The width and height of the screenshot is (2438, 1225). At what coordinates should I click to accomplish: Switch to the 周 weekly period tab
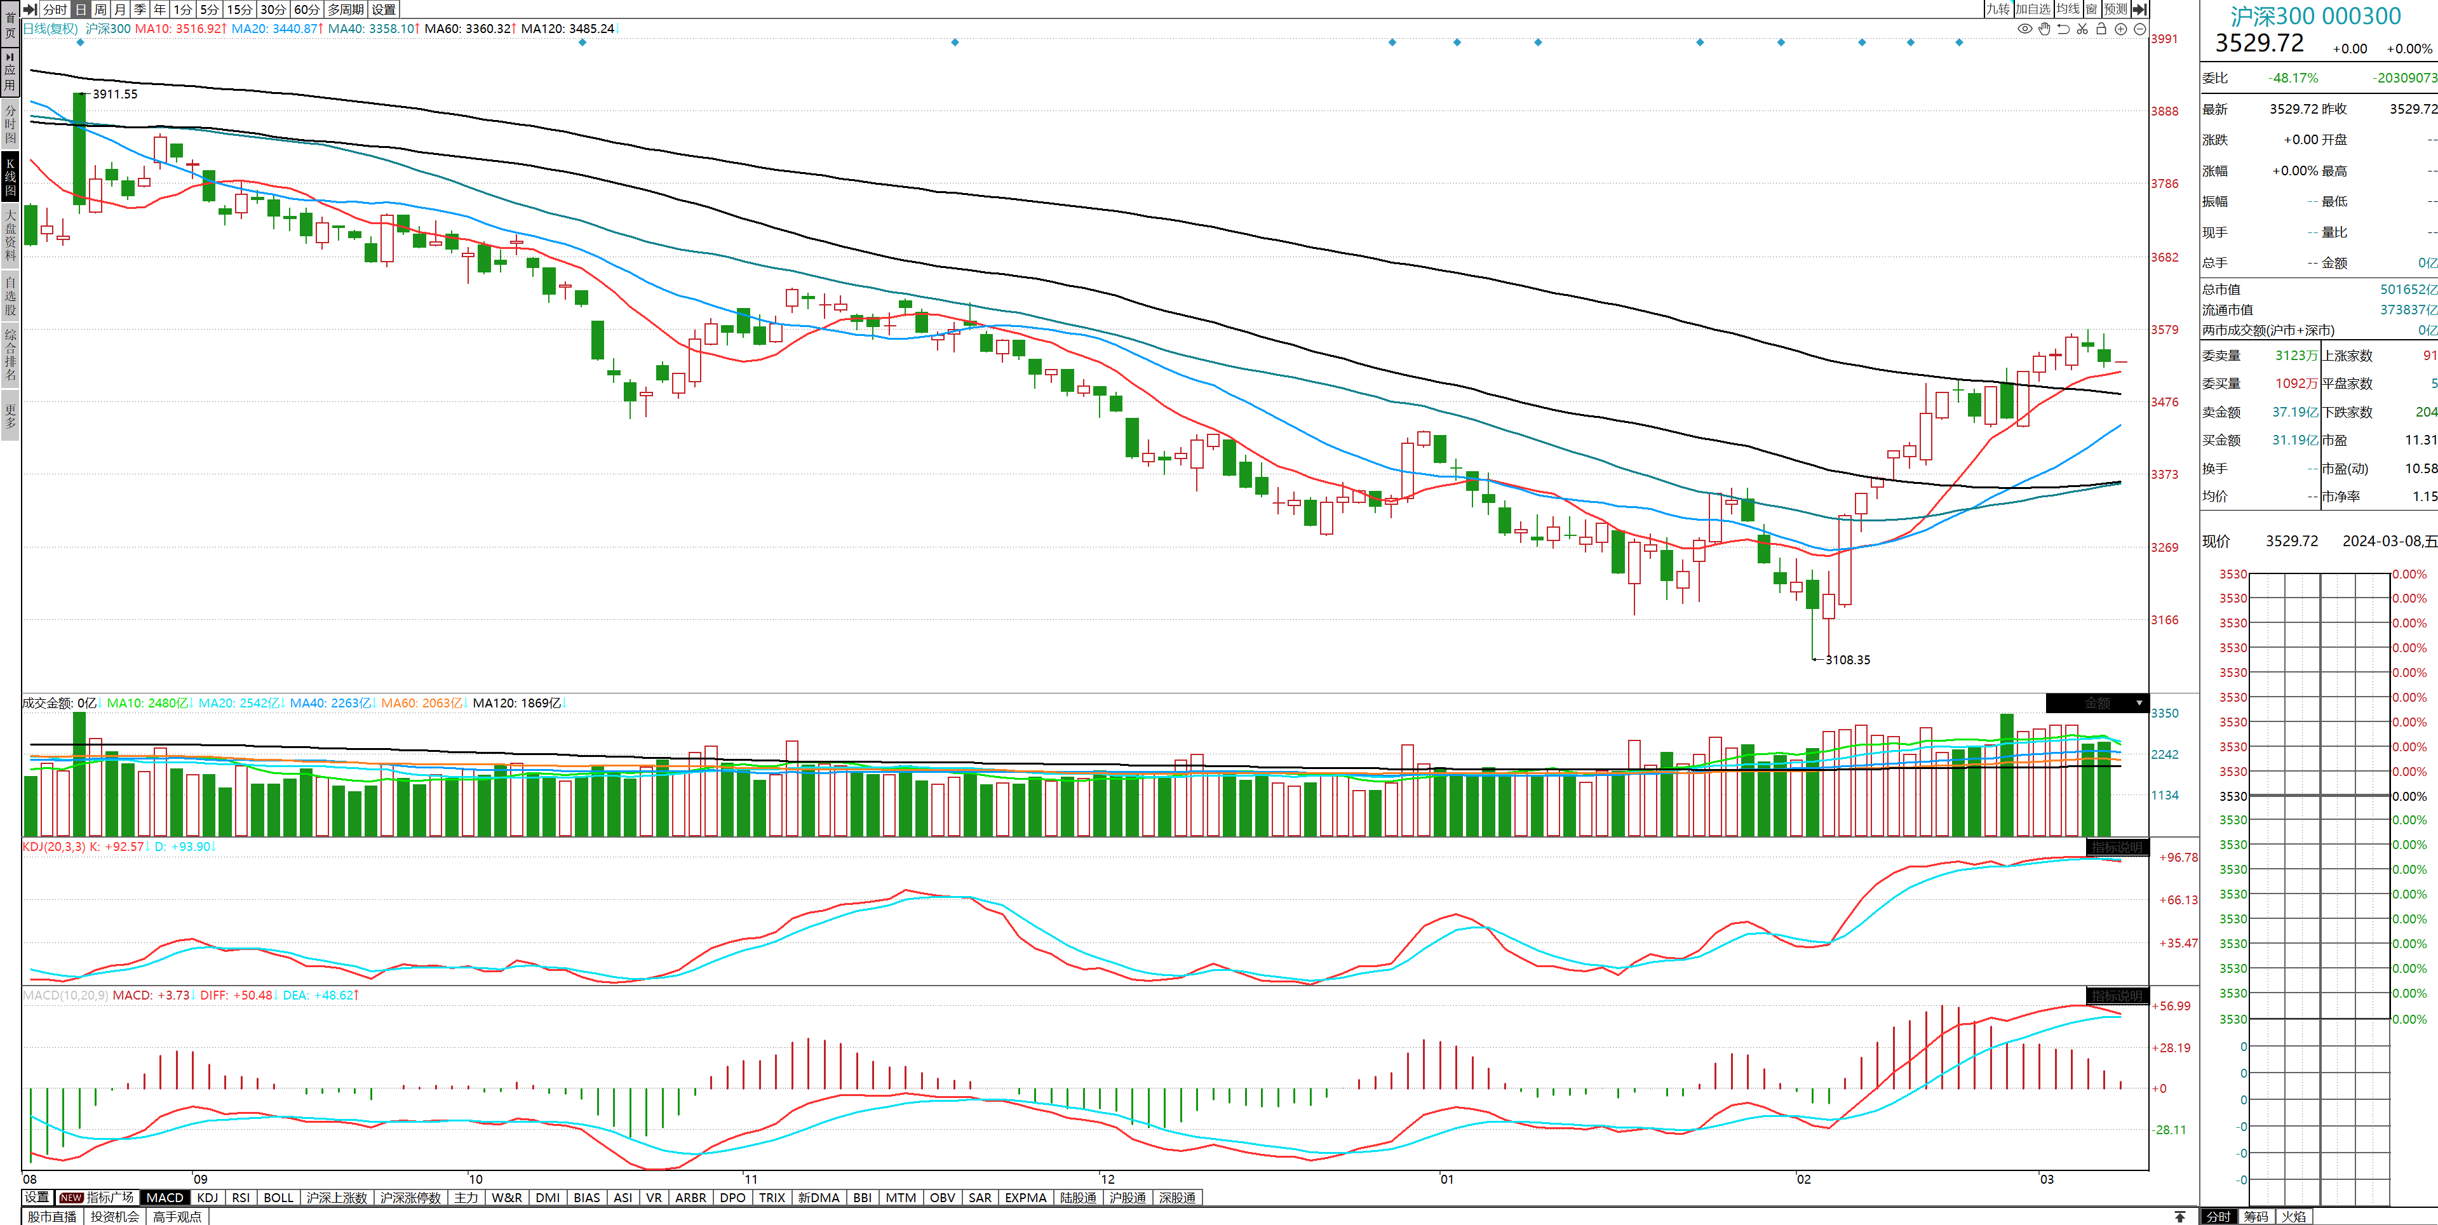(x=100, y=10)
